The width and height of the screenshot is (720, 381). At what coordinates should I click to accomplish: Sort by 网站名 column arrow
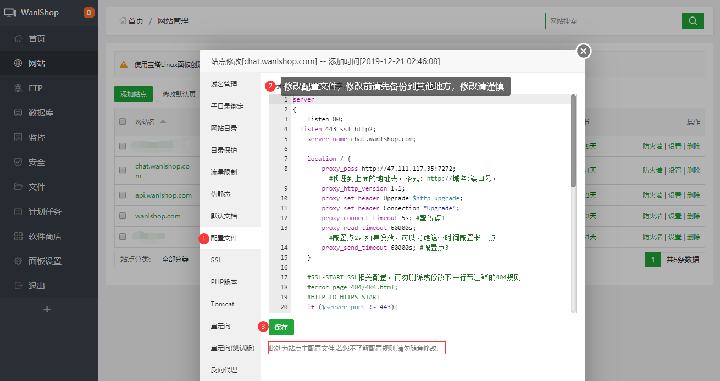coord(163,121)
